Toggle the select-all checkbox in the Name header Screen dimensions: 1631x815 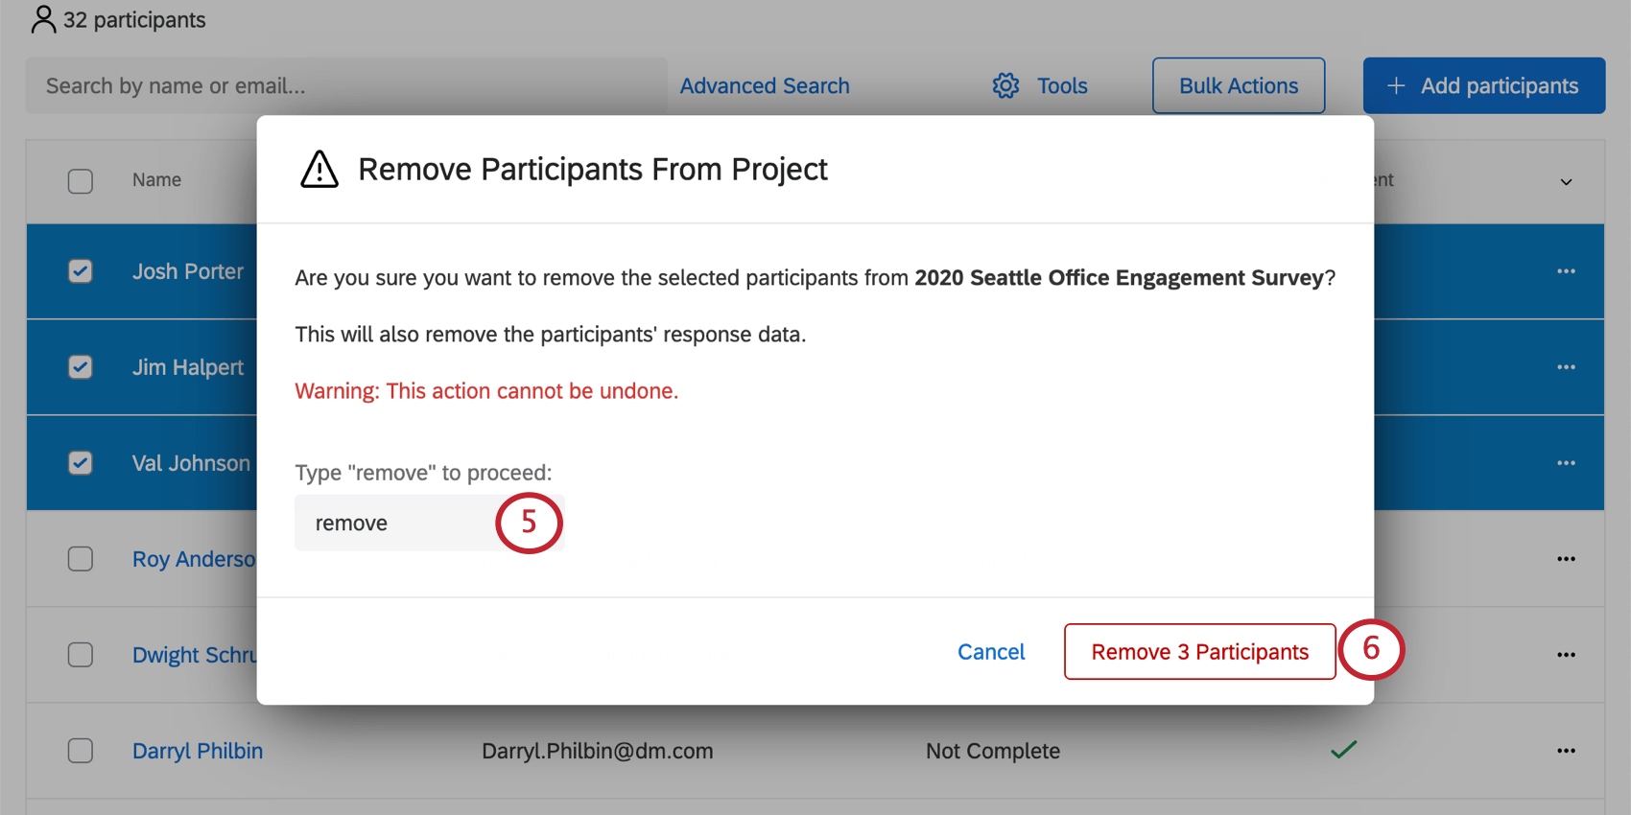pos(80,180)
